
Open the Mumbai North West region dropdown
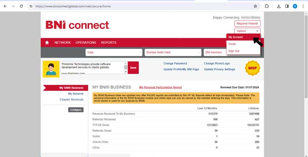click(x=173, y=52)
